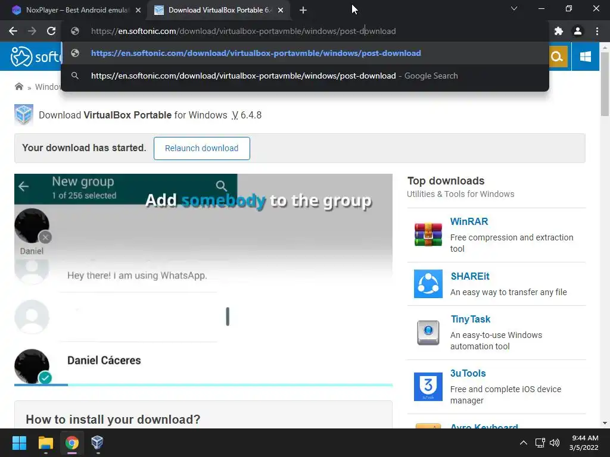Image resolution: width=610 pixels, height=457 pixels.
Task: Click the WinRAR icon
Action: coord(428,234)
